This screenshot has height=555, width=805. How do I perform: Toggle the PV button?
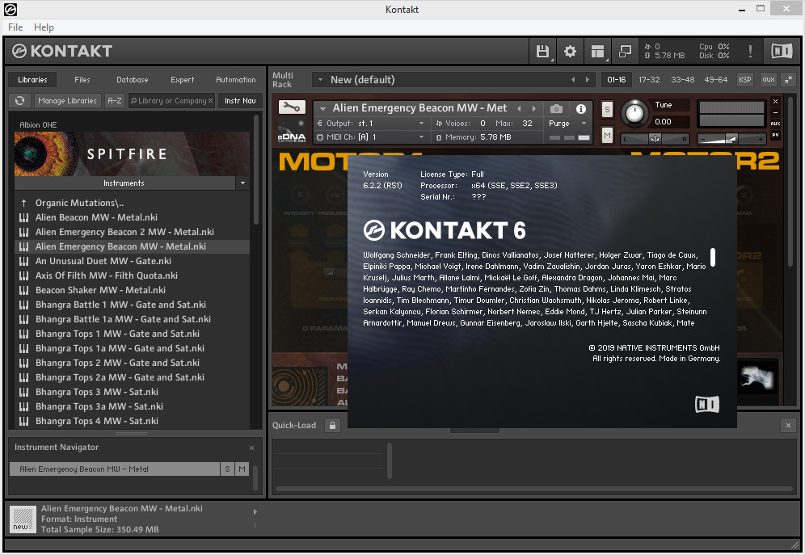click(x=775, y=135)
